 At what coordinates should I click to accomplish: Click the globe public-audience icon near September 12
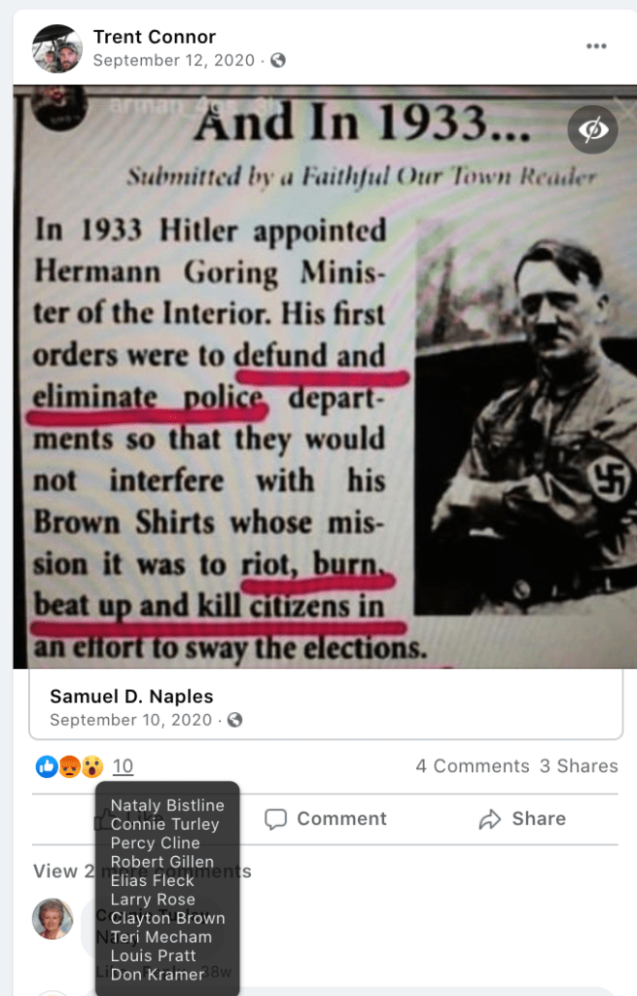pos(278,60)
